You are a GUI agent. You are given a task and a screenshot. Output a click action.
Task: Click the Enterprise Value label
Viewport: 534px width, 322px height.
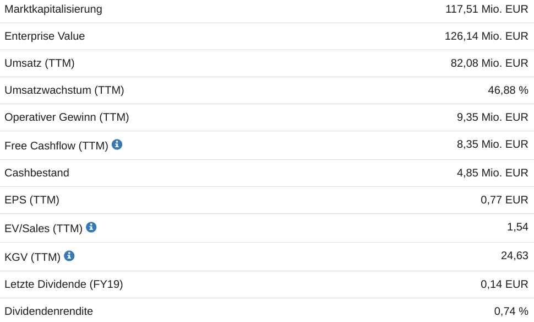45,36
